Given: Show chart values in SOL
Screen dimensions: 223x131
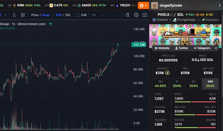Looking at the screenshot, I should pyautogui.click(x=68, y=15).
